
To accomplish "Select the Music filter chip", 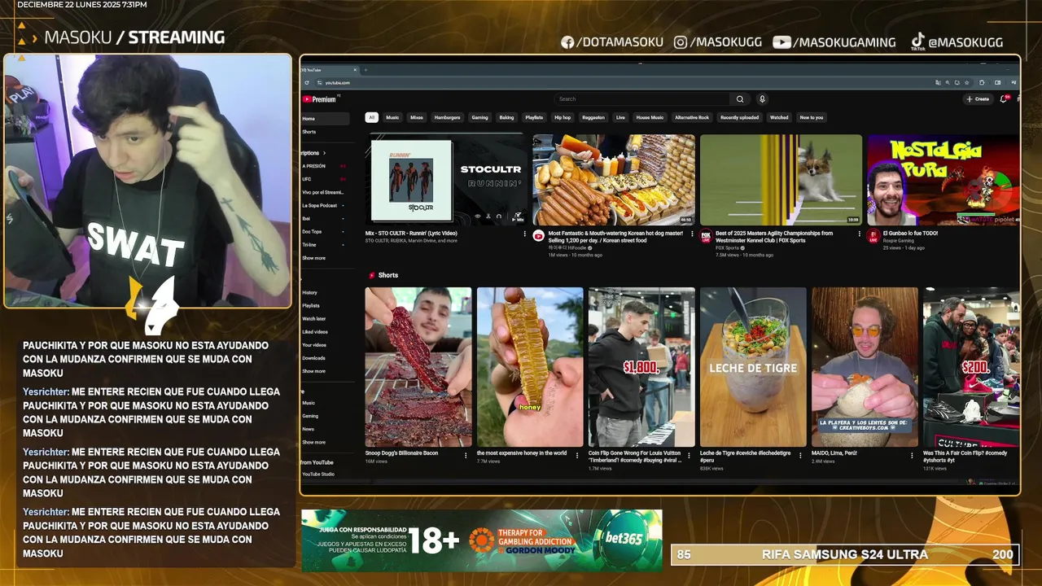I will point(392,117).
